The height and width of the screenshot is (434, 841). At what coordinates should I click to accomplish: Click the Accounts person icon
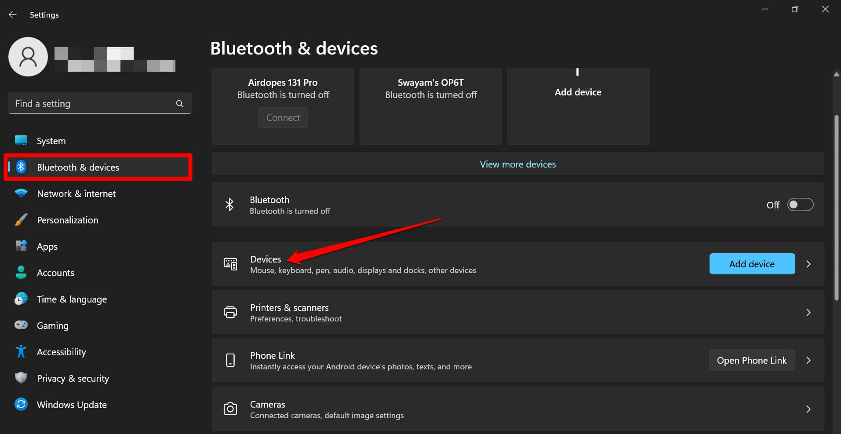click(21, 273)
